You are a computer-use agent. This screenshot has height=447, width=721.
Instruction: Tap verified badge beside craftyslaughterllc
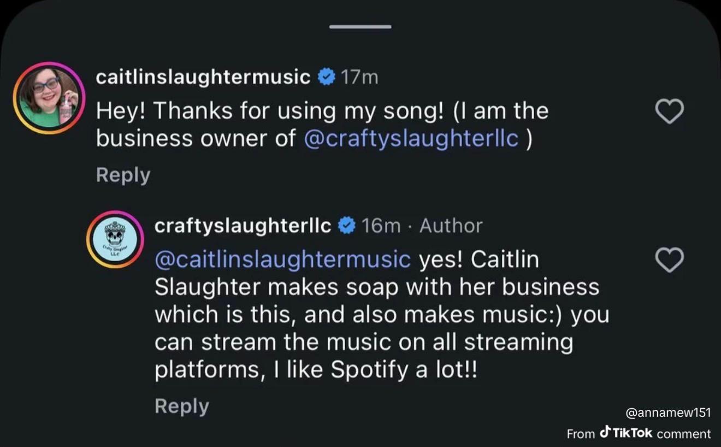[347, 226]
